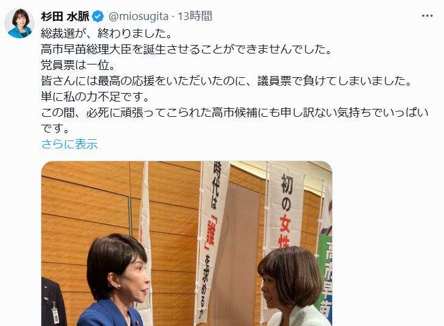The width and height of the screenshot is (444, 326).
Task: Click the green poster at photo's right edge
Action: click(325, 276)
